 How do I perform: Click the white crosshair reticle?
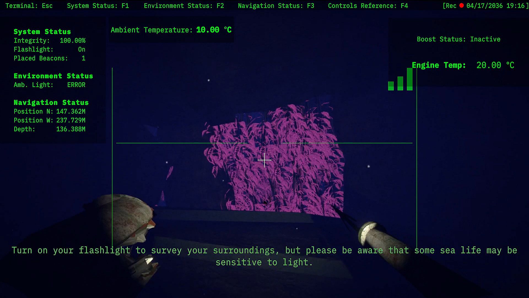264,160
